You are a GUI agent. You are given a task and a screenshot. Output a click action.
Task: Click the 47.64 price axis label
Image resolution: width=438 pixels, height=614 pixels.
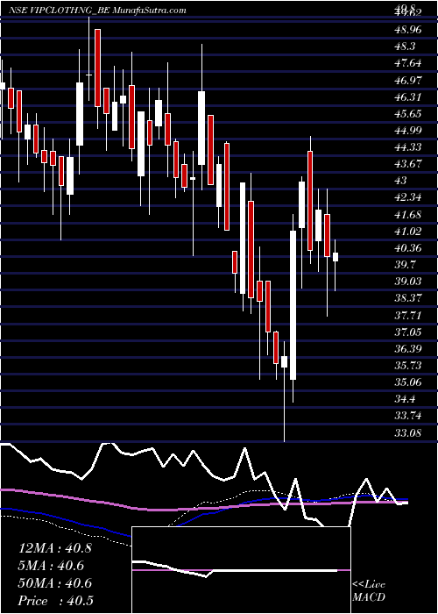(408, 63)
